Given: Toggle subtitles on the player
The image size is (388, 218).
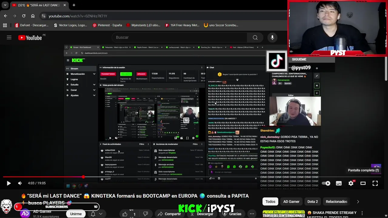Looking at the screenshot, I should (339, 183).
